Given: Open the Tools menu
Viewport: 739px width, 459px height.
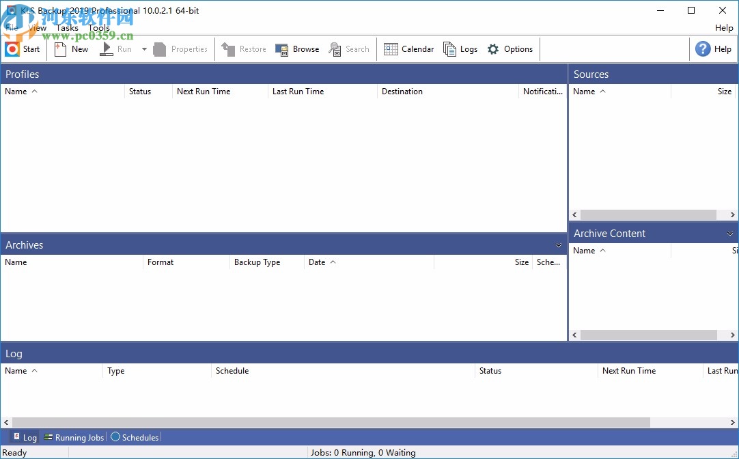Looking at the screenshot, I should [99, 28].
